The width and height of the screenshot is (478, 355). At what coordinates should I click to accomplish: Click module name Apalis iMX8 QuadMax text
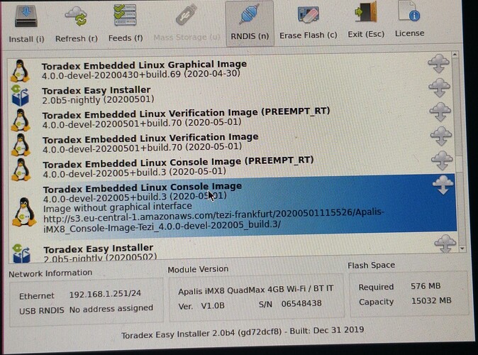(x=255, y=290)
